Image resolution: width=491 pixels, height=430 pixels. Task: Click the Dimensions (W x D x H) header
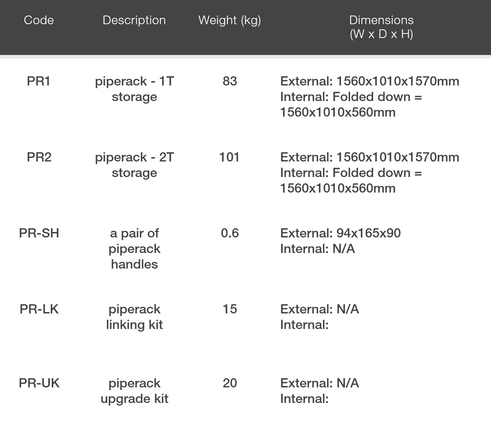381,27
